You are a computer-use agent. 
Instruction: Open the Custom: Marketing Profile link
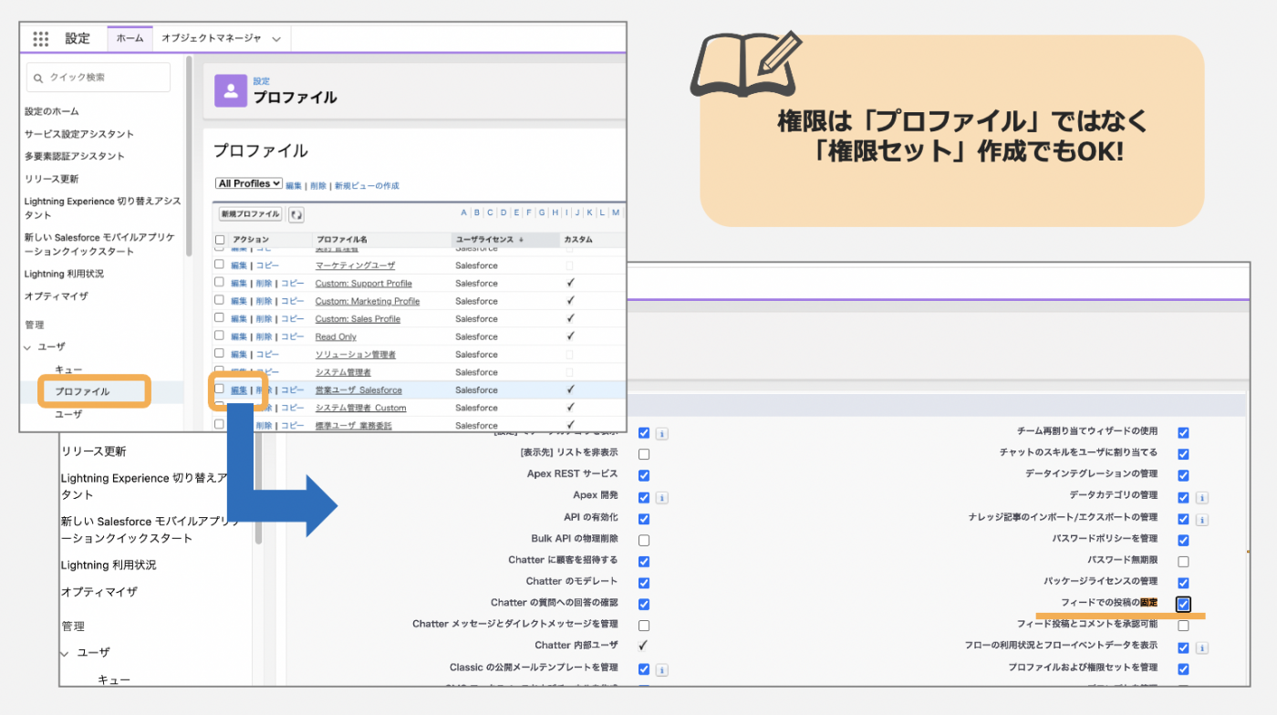click(x=368, y=301)
